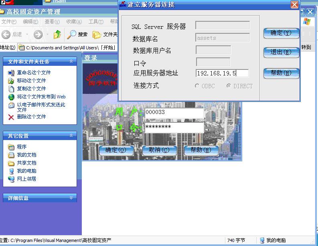Expand the Details panel
The image size is (318, 246).
pyautogui.click(x=71, y=198)
